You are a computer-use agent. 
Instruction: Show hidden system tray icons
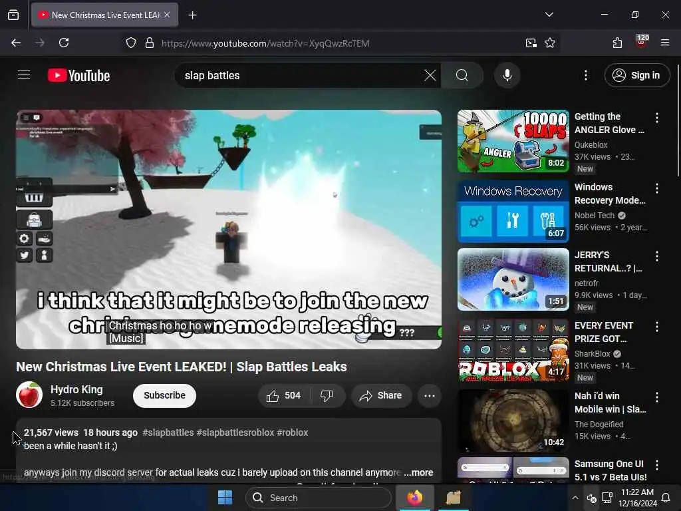[575, 498]
